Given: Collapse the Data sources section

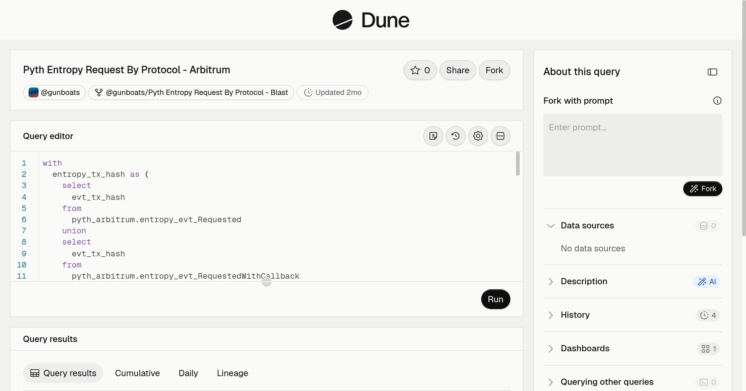Looking at the screenshot, I should tap(550, 226).
